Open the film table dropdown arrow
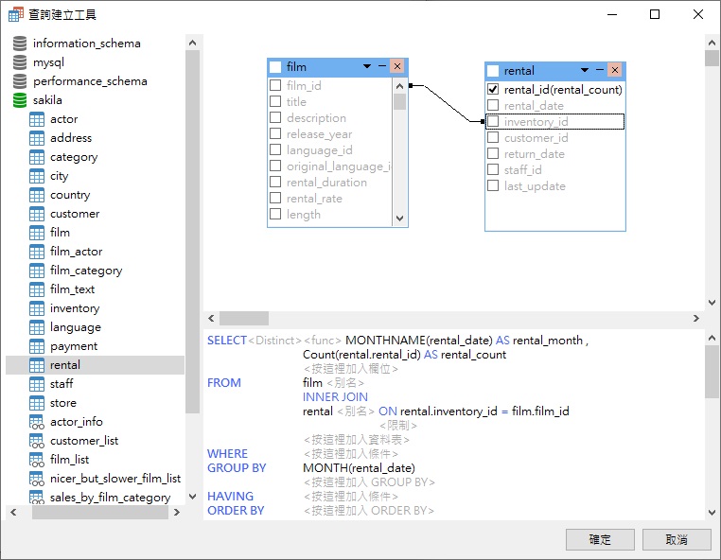721x560 pixels. pyautogui.click(x=367, y=67)
